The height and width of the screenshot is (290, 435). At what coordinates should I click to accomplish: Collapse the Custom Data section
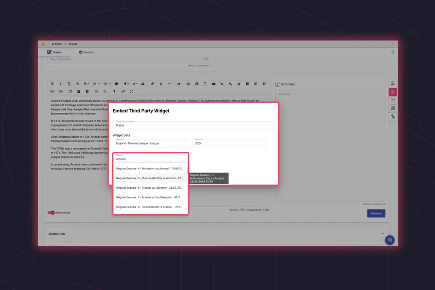tap(383, 234)
